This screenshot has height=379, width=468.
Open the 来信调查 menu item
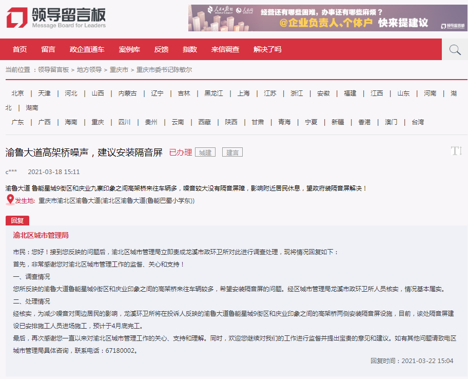[x=225, y=49]
